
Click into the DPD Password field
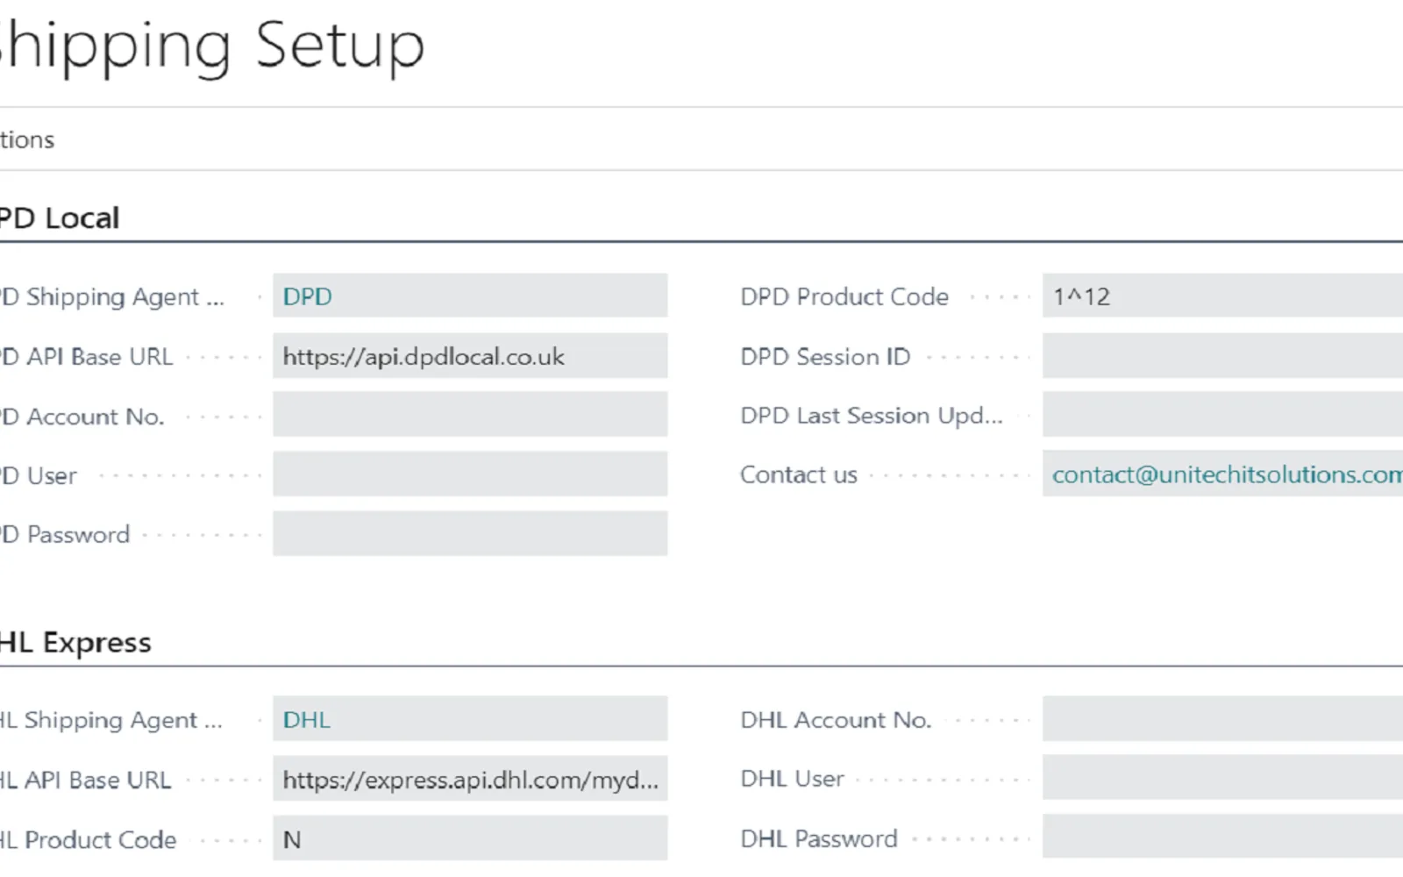[470, 534]
